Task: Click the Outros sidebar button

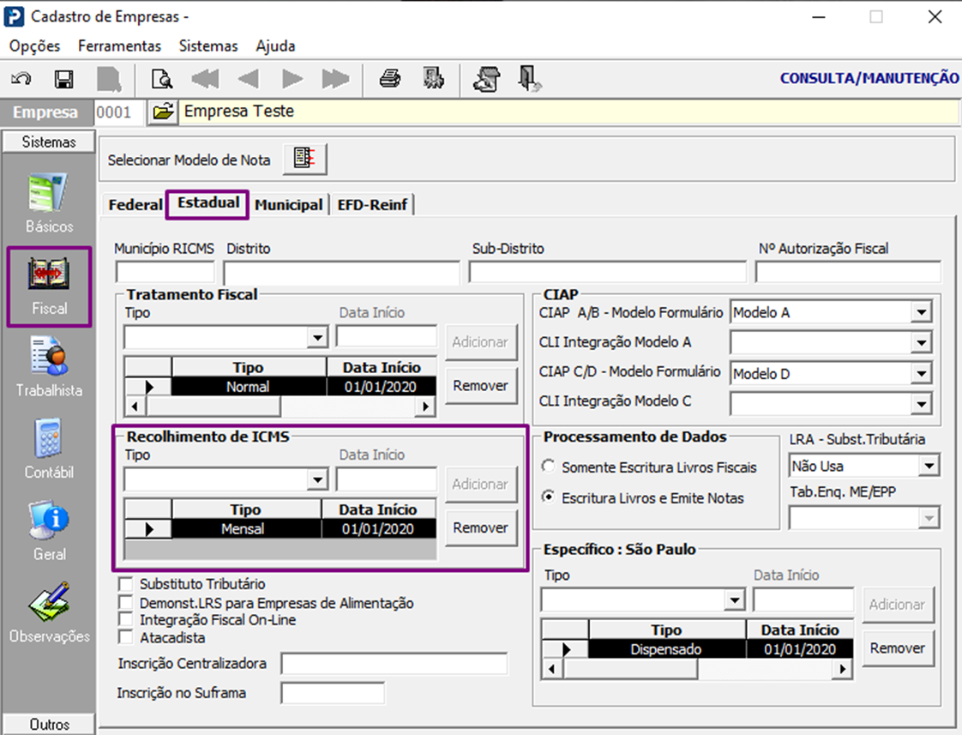Action: click(x=49, y=725)
